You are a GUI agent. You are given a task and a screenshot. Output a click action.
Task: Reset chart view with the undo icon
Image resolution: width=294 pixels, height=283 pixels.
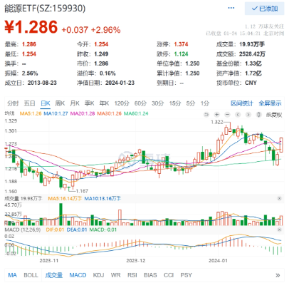pos(206,115)
